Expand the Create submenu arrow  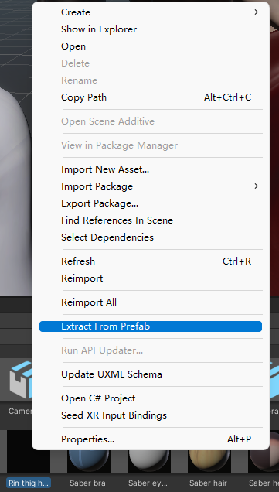tap(256, 12)
